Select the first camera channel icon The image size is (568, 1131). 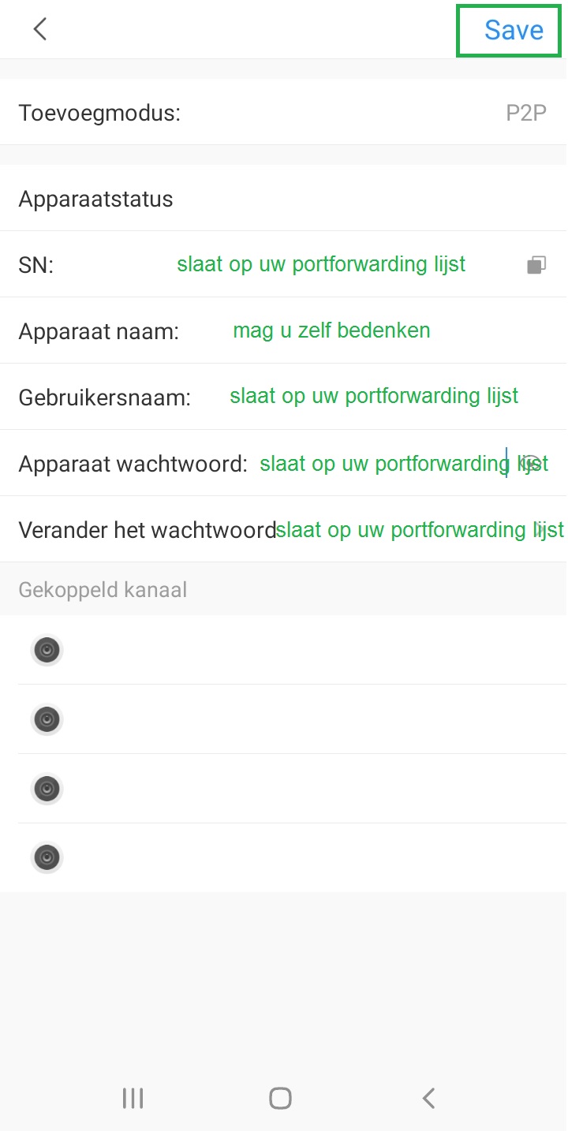click(47, 651)
